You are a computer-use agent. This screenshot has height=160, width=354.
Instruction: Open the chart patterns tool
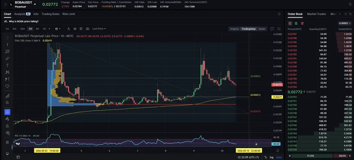click(x=7, y=72)
